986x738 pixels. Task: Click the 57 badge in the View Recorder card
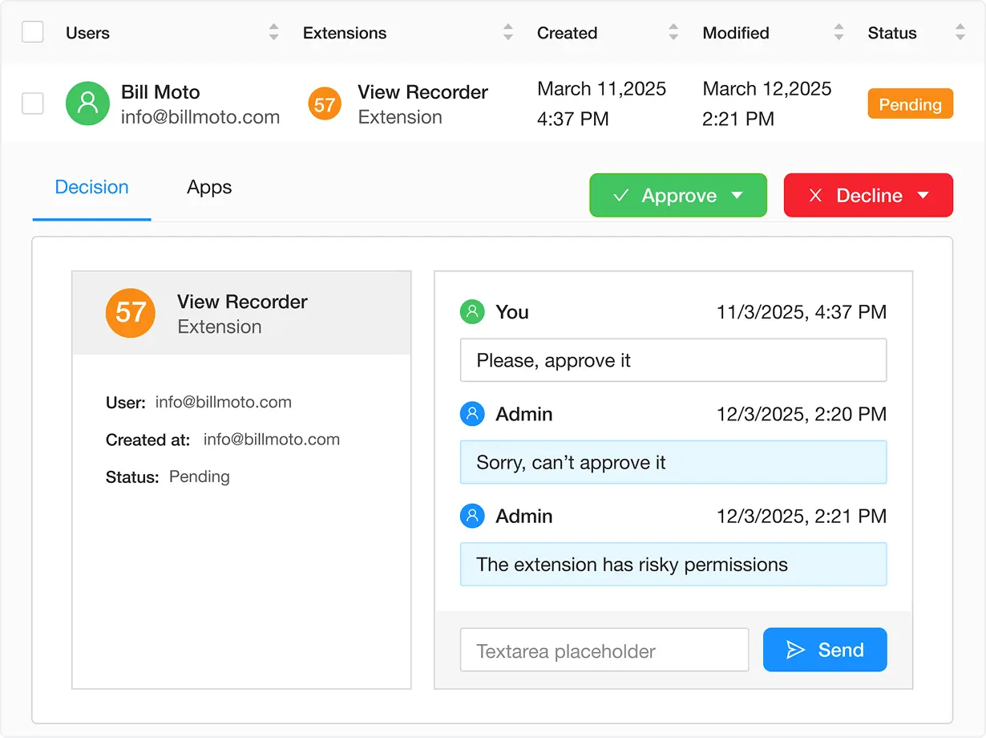click(x=130, y=314)
